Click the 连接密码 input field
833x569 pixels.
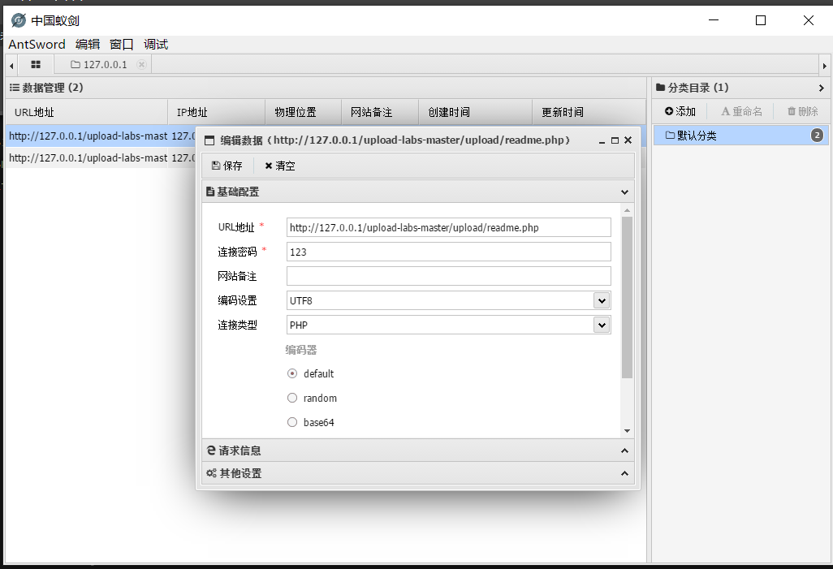(x=448, y=252)
